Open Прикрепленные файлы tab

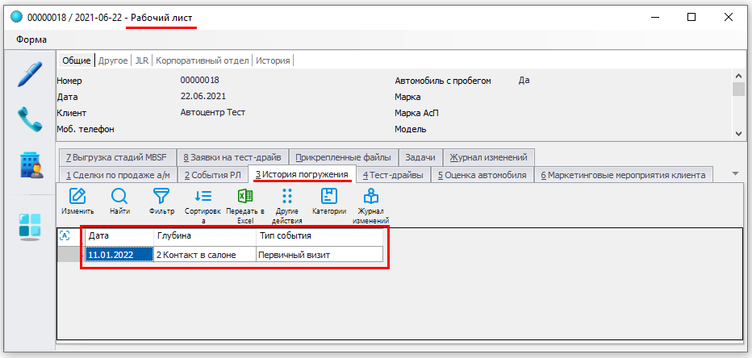click(x=343, y=157)
